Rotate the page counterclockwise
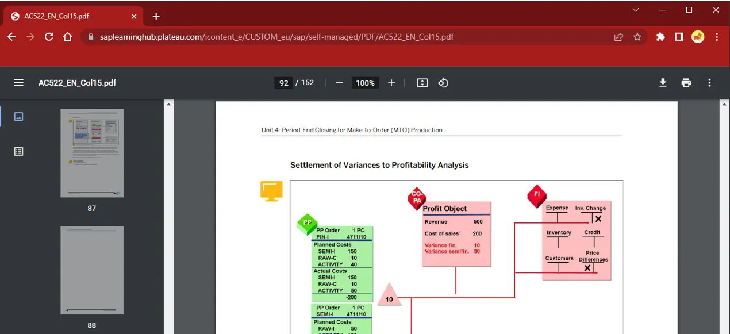This screenshot has width=730, height=334. (443, 83)
